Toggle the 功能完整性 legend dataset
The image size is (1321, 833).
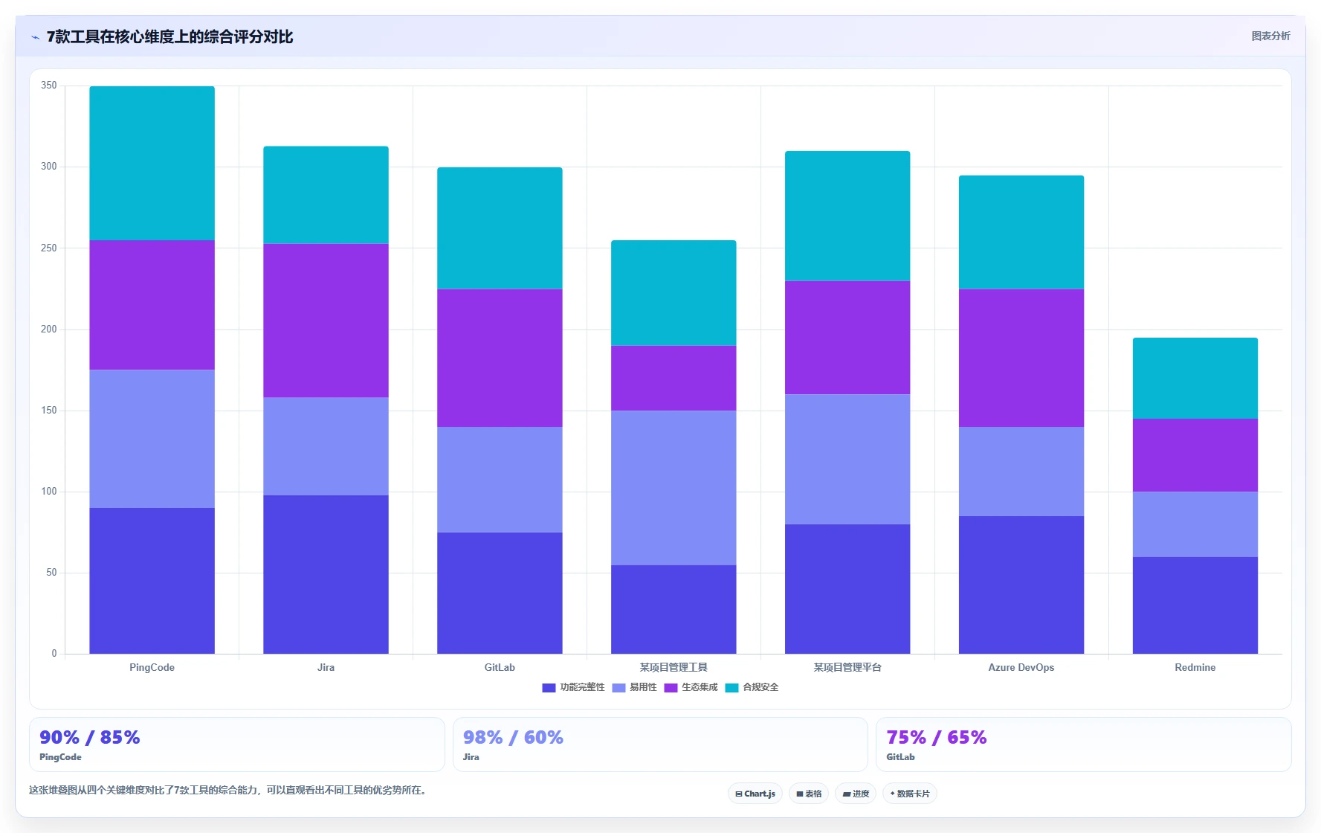[573, 687]
